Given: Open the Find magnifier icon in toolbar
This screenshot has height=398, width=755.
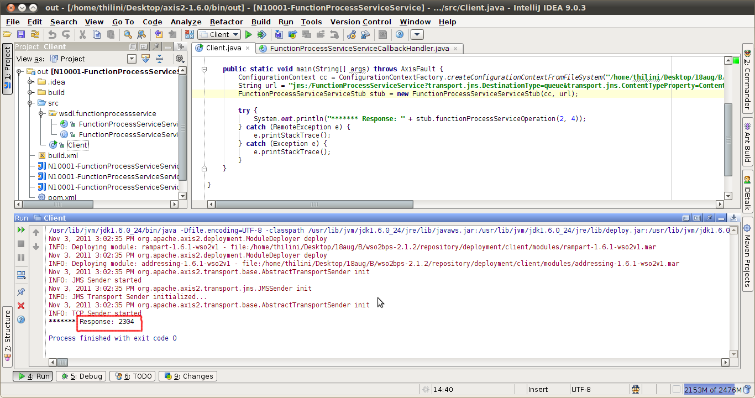Looking at the screenshot, I should (128, 34).
